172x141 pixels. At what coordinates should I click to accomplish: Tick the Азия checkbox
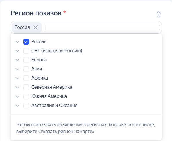pyautogui.click(x=26, y=69)
